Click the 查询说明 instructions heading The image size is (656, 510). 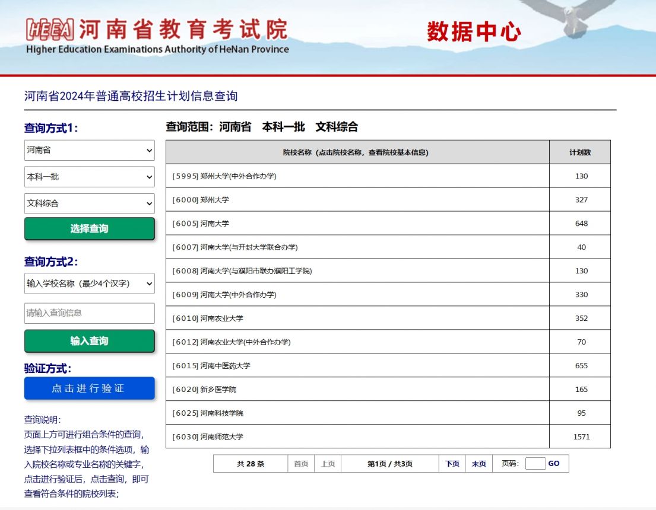(x=42, y=420)
